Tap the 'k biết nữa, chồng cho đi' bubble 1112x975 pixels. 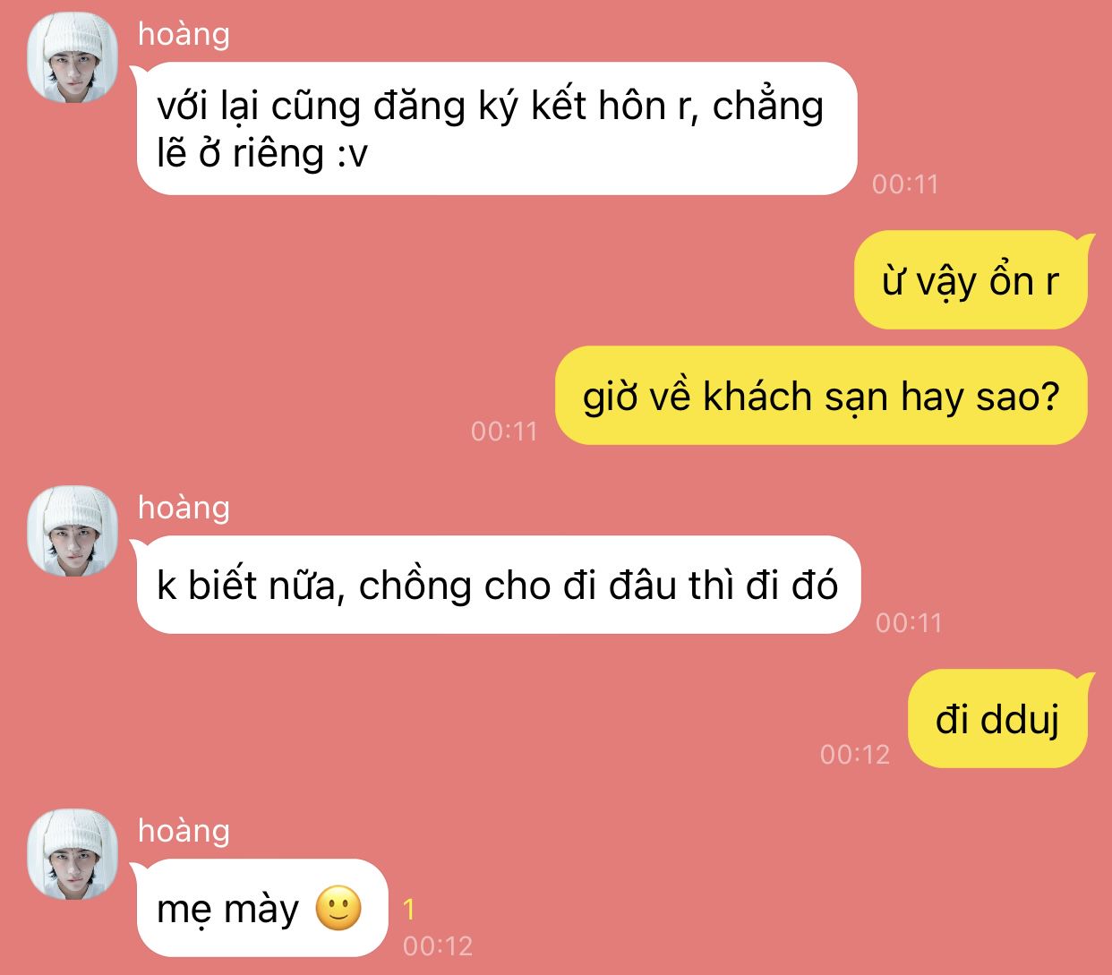498,585
